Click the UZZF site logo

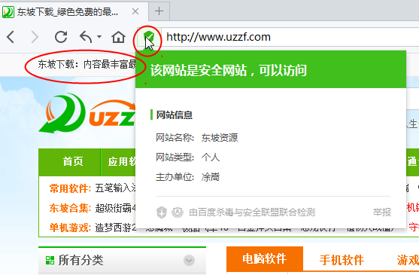(x=87, y=113)
